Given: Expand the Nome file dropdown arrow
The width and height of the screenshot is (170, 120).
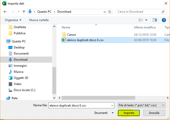Looking at the screenshot, I should click(x=112, y=105).
